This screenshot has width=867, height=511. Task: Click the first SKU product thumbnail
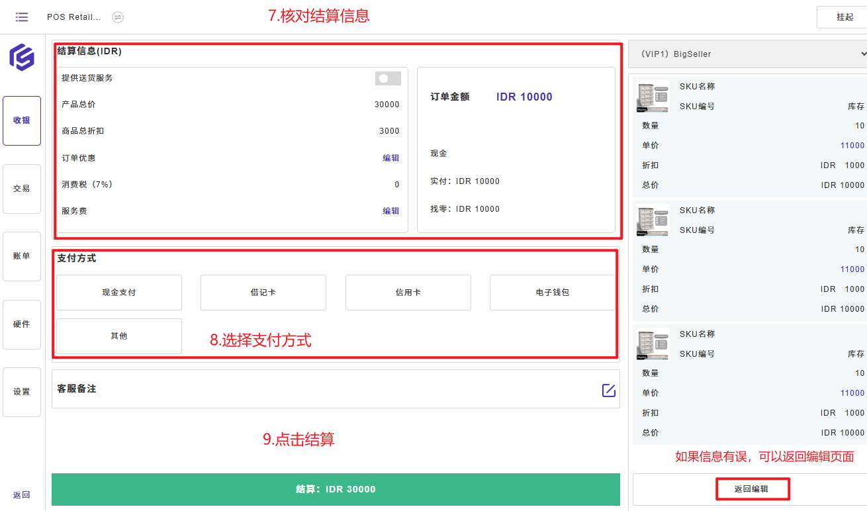tap(653, 97)
